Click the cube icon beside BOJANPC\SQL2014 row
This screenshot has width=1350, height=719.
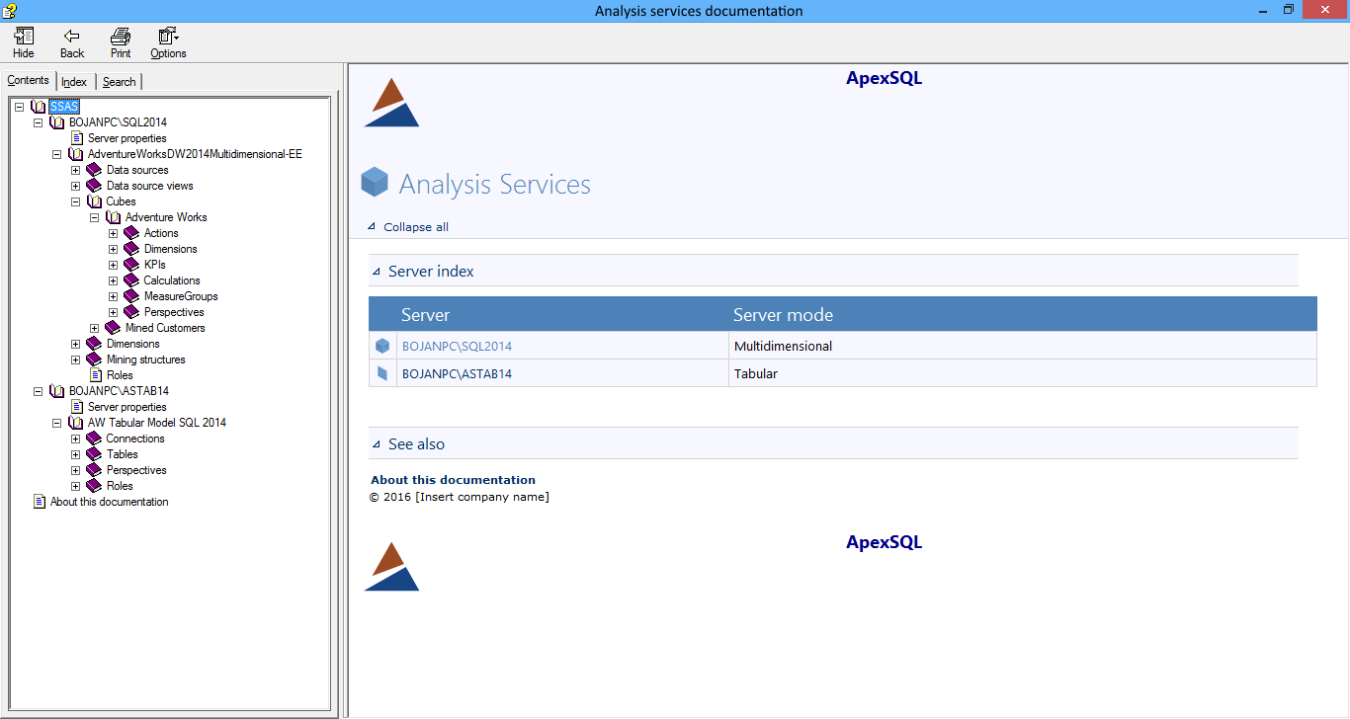[382, 347]
